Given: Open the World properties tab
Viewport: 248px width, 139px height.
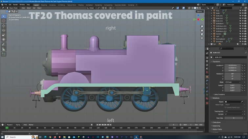Looking at the screenshot, I should [x=207, y=72].
